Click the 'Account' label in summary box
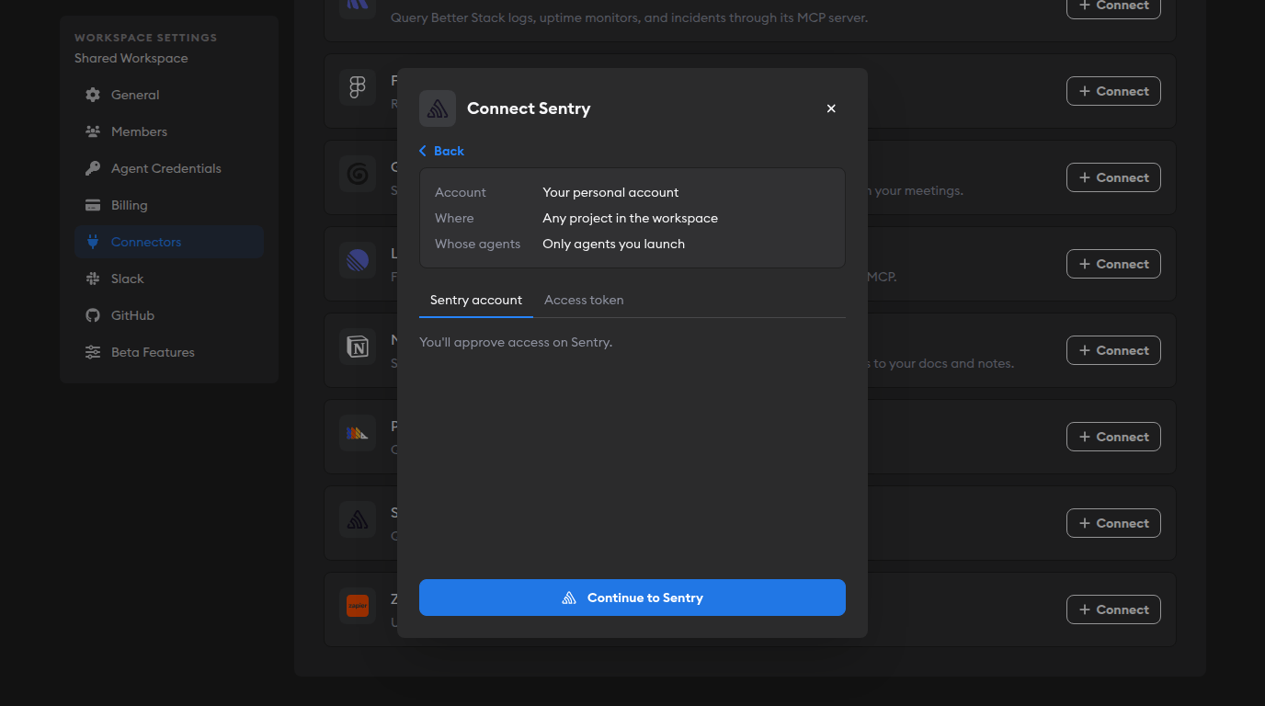Screen dimensions: 1265x706 (460, 192)
